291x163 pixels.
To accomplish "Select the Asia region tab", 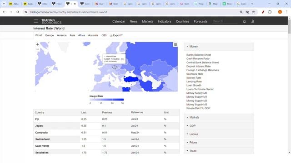I will [72, 35].
